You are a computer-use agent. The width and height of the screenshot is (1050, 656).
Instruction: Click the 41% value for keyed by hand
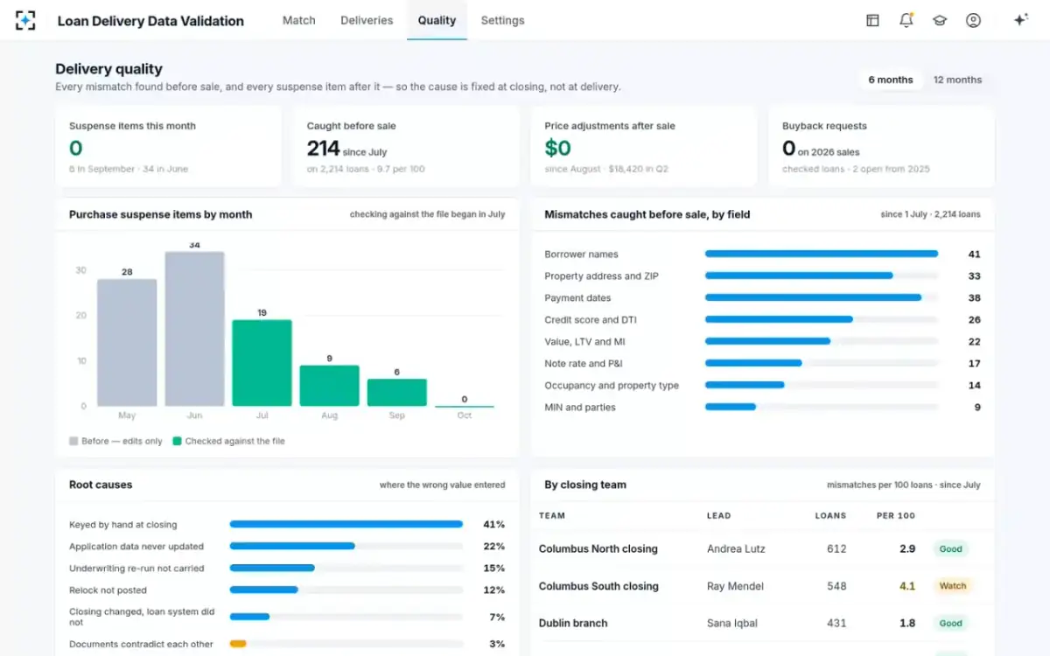(494, 525)
